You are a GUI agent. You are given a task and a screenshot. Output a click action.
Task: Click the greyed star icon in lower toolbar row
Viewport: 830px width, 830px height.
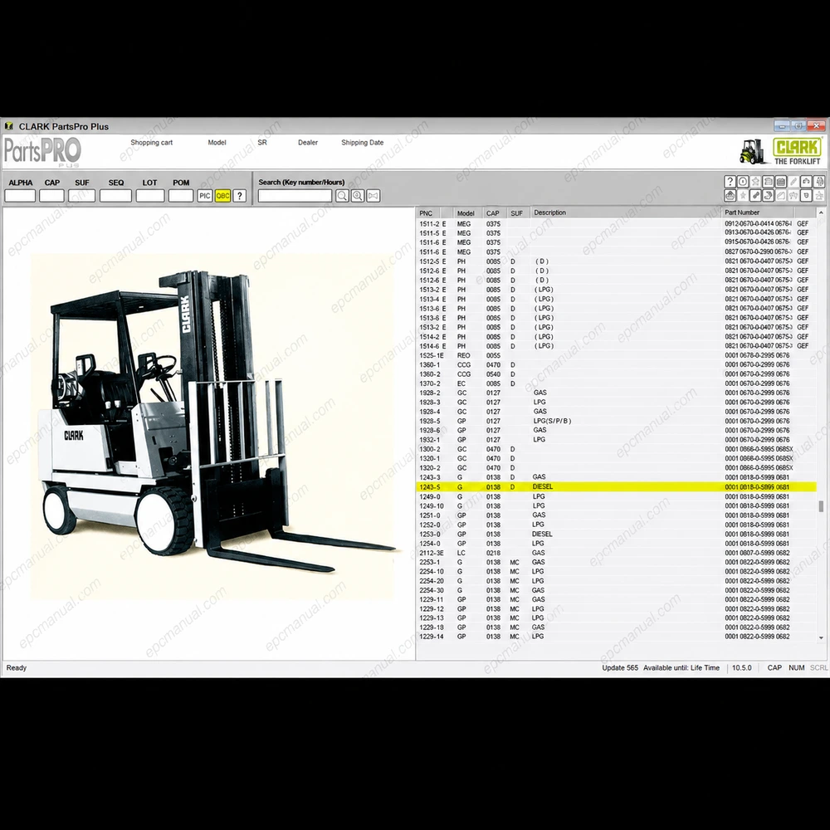[x=743, y=195]
